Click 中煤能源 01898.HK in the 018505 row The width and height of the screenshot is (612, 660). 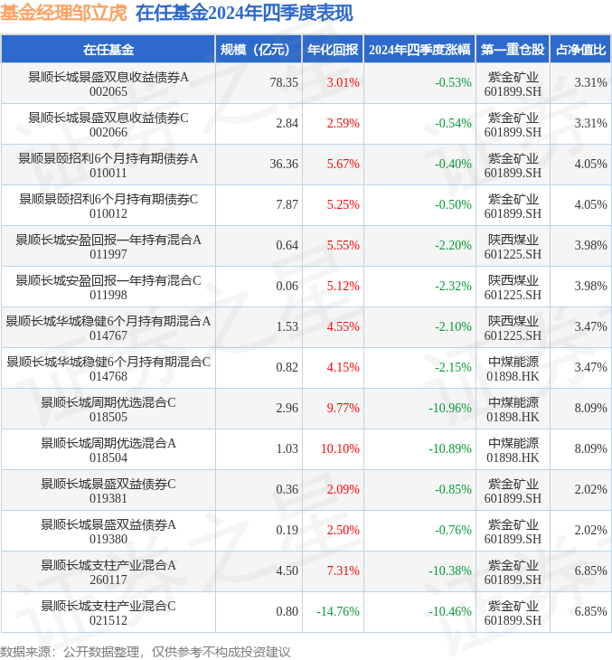[x=513, y=410]
